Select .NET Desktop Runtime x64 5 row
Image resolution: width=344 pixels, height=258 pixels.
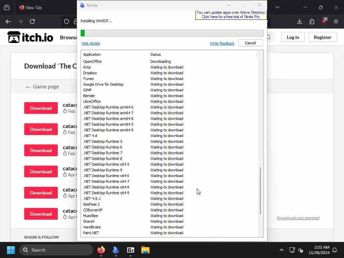pyautogui.click(x=169, y=164)
